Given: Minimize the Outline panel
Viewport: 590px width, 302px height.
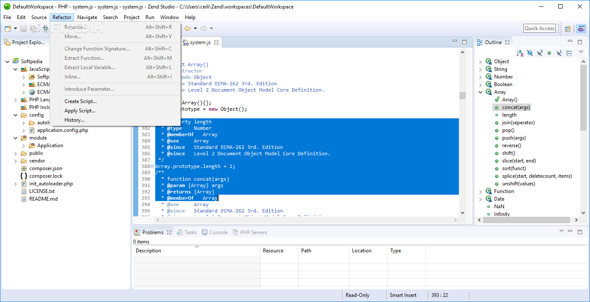Looking at the screenshot, I should [x=570, y=42].
